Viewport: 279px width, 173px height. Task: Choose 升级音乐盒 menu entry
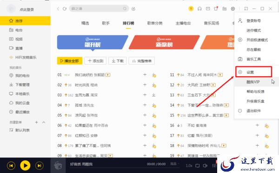tap(255, 101)
